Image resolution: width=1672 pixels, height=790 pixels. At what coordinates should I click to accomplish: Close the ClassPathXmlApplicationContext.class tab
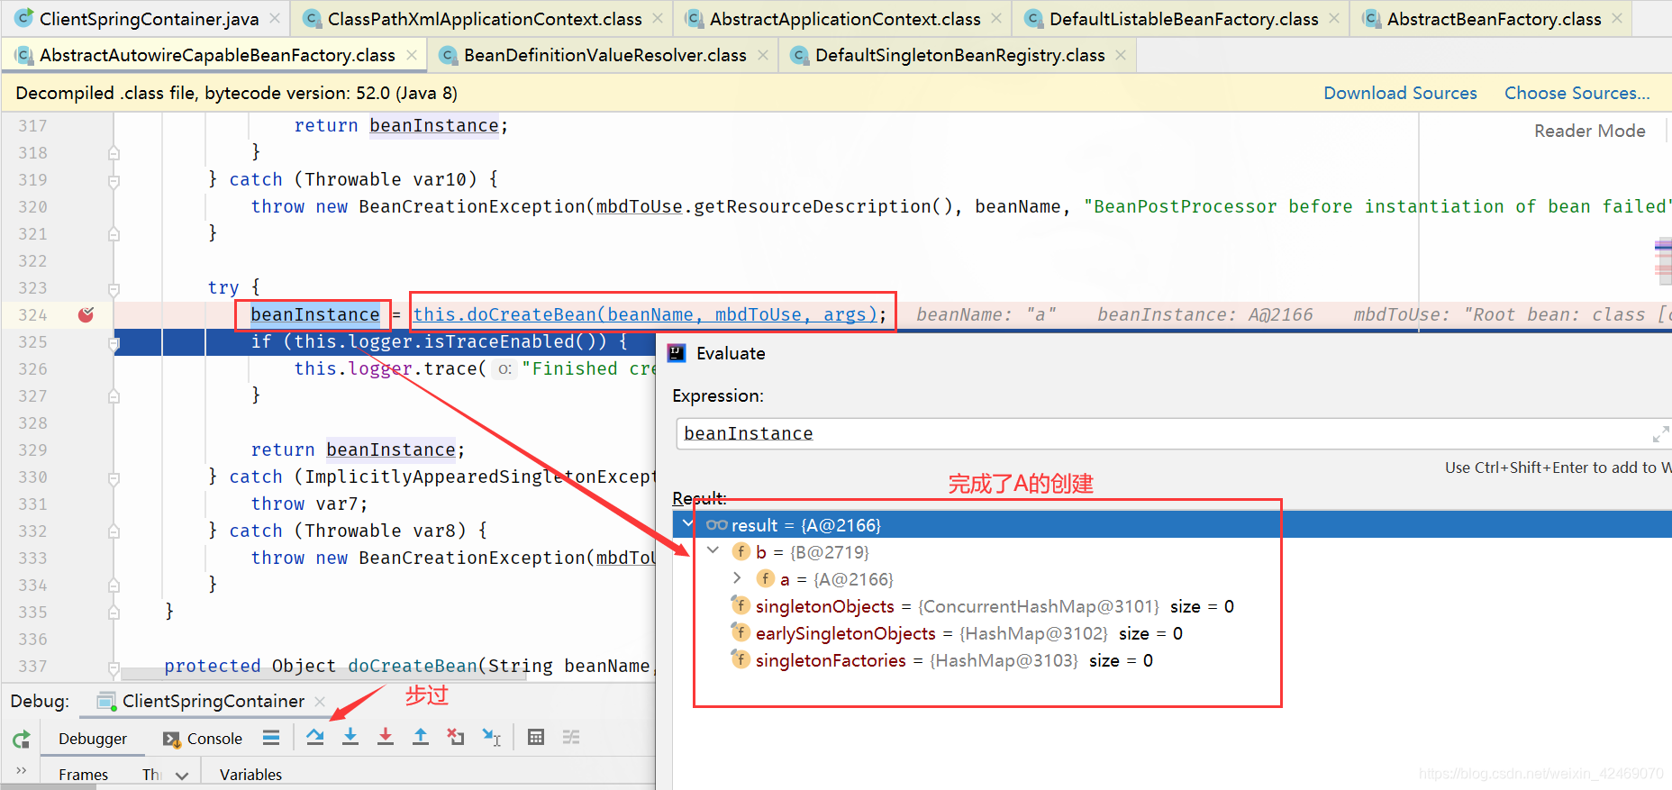click(x=658, y=18)
